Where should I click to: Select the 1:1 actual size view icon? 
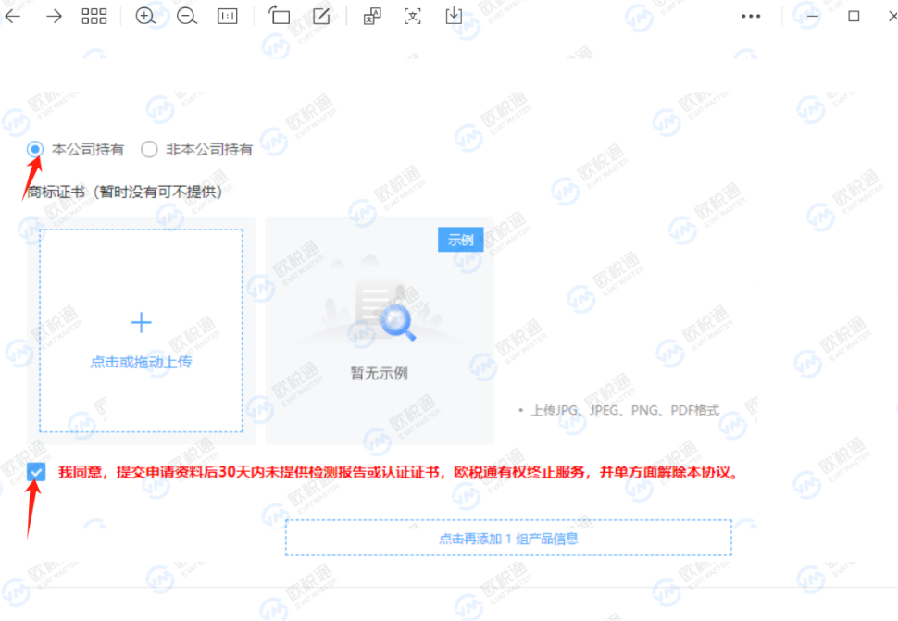tap(227, 16)
